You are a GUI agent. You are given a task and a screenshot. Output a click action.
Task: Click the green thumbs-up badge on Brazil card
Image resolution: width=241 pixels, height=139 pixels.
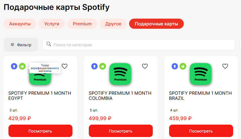coord(183,66)
